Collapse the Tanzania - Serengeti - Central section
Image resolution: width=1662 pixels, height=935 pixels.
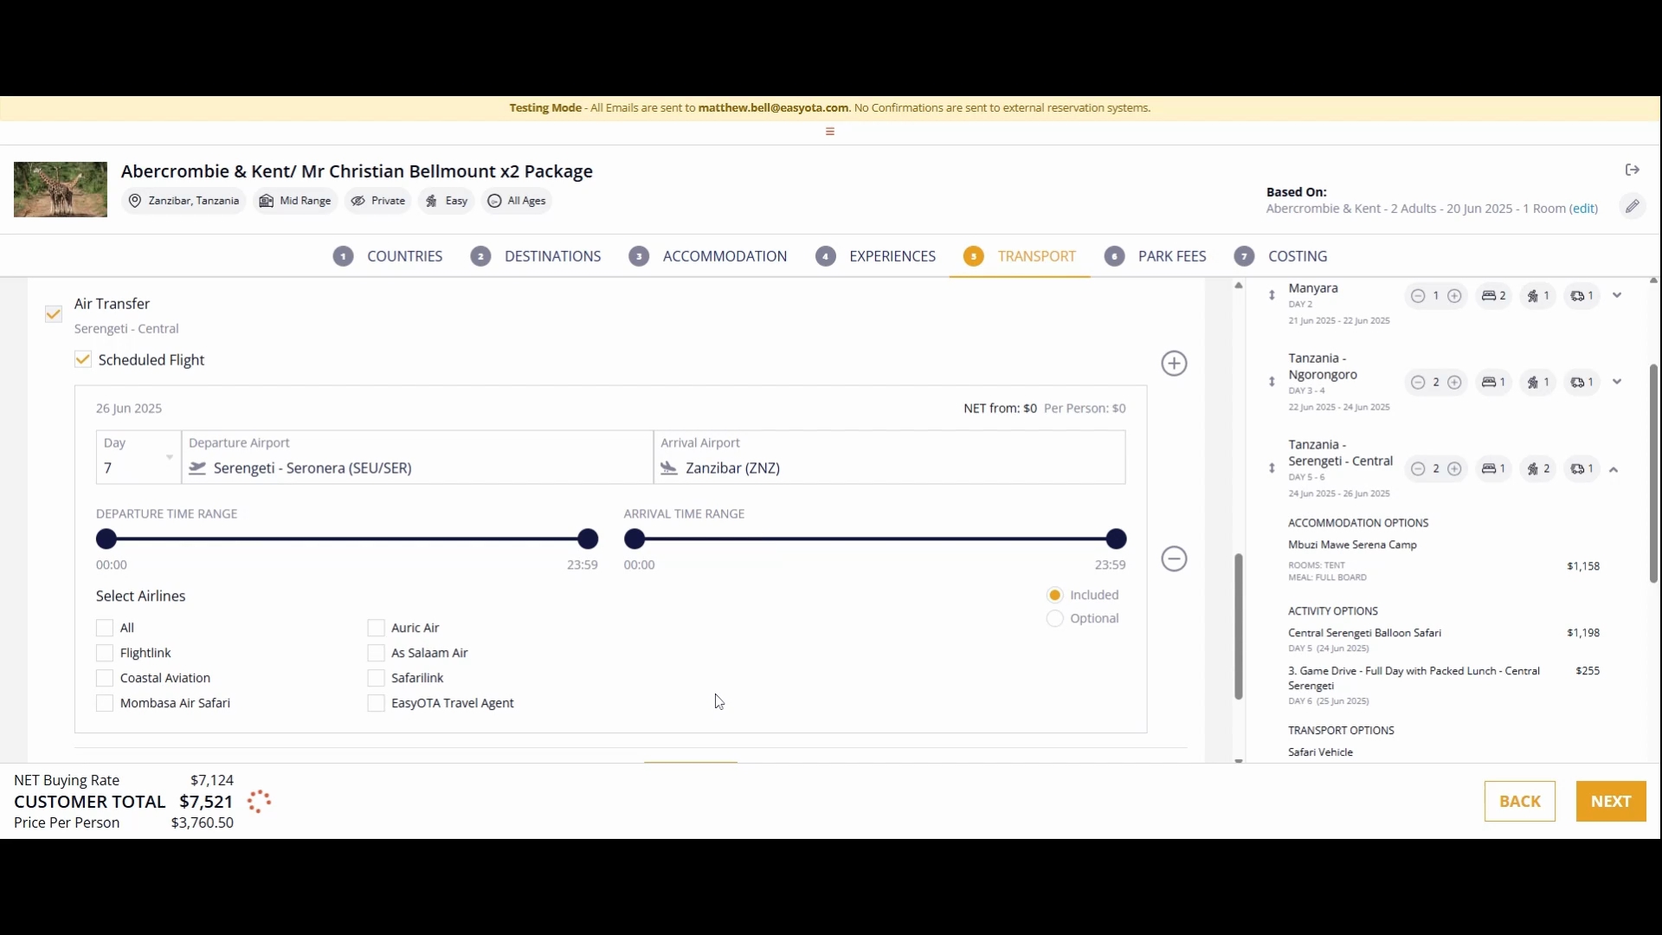pyautogui.click(x=1614, y=469)
